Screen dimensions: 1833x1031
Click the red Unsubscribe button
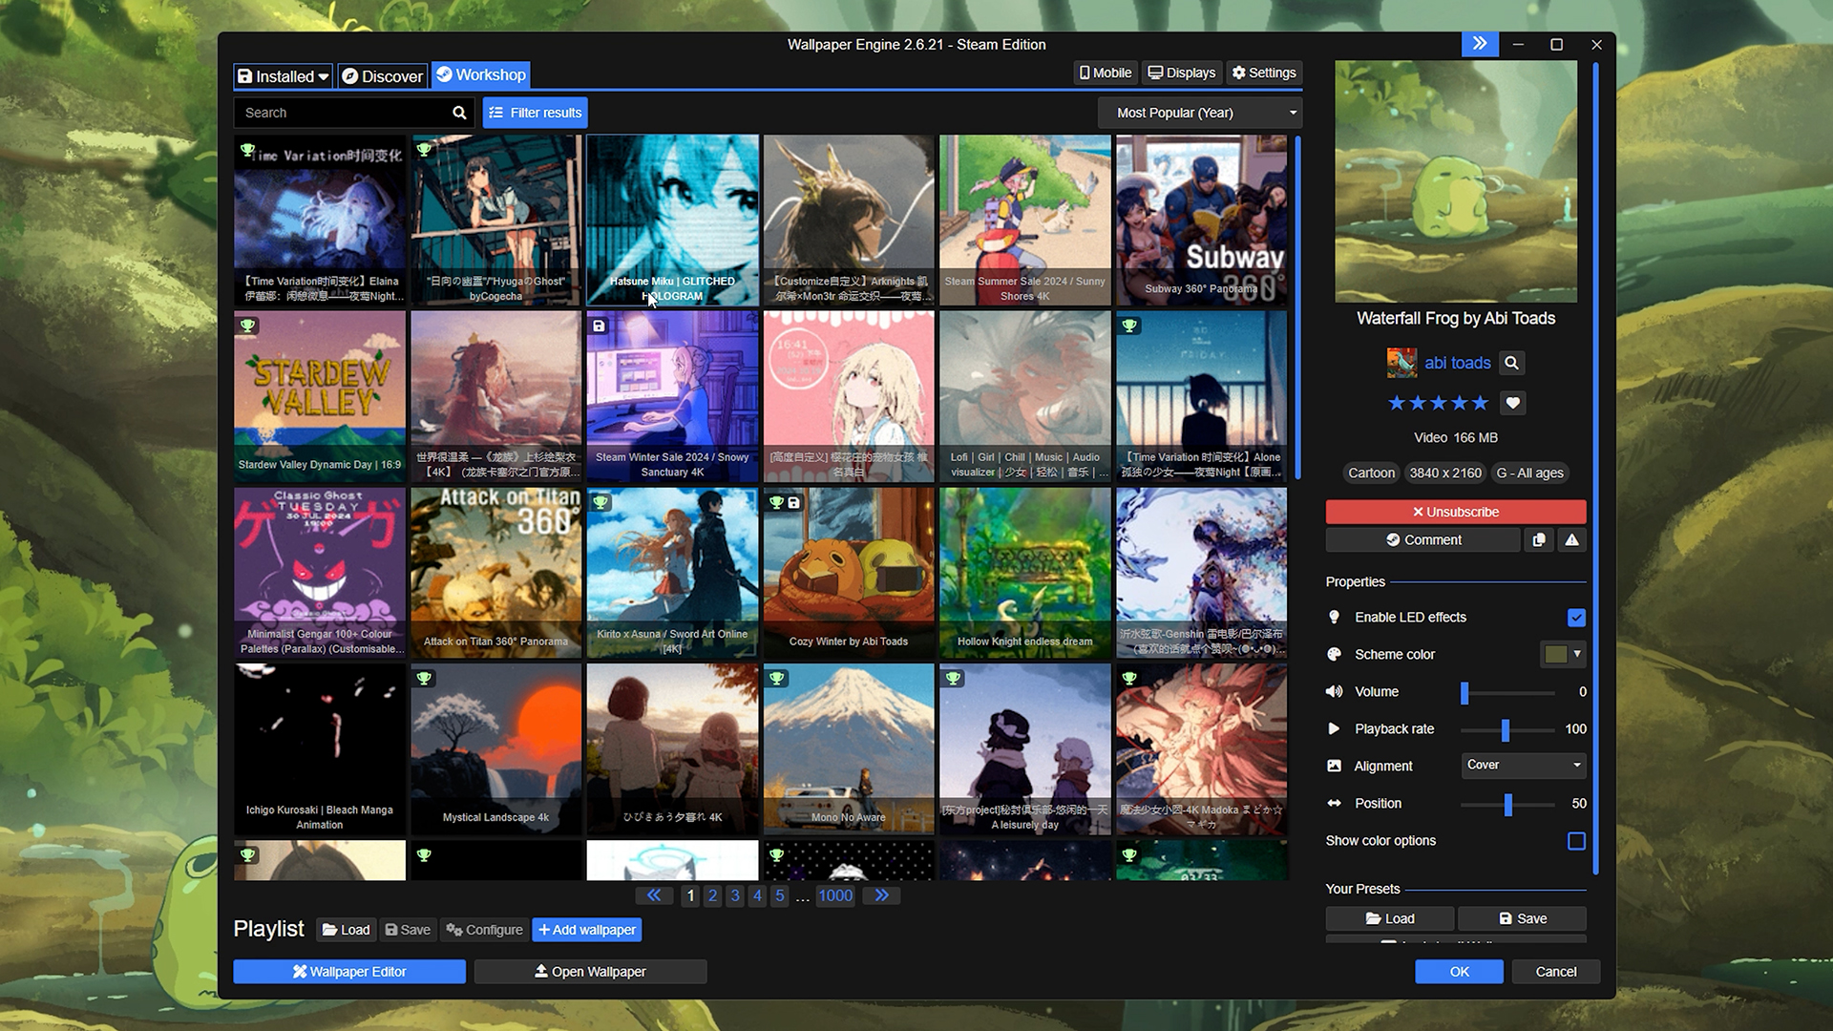point(1455,513)
